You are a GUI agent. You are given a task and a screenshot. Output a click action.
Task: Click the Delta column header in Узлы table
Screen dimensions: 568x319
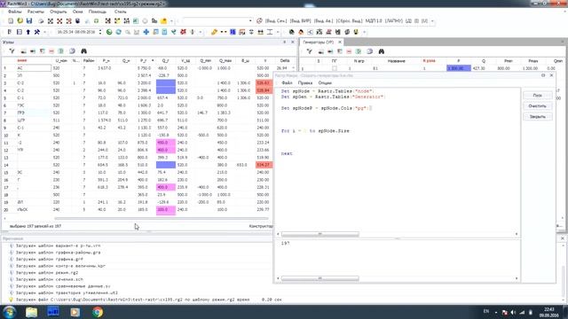(x=285, y=60)
